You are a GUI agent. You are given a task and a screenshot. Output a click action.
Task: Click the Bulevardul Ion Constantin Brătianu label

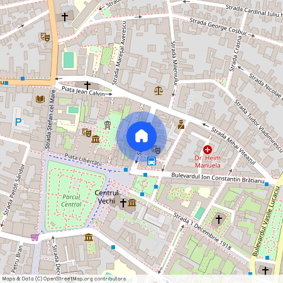pos(218,178)
